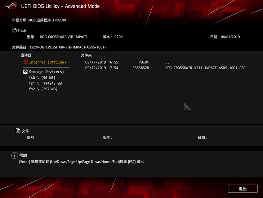This screenshot has height=198, width=263.
Task: Click the 文件 document icon
Action: [18, 130]
